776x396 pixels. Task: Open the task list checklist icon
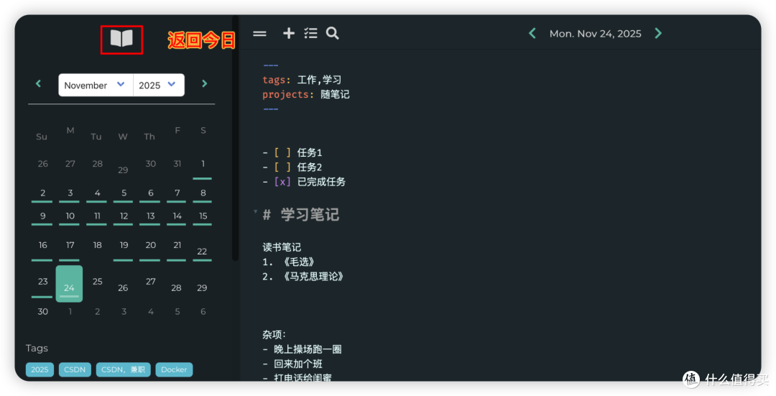[311, 33]
